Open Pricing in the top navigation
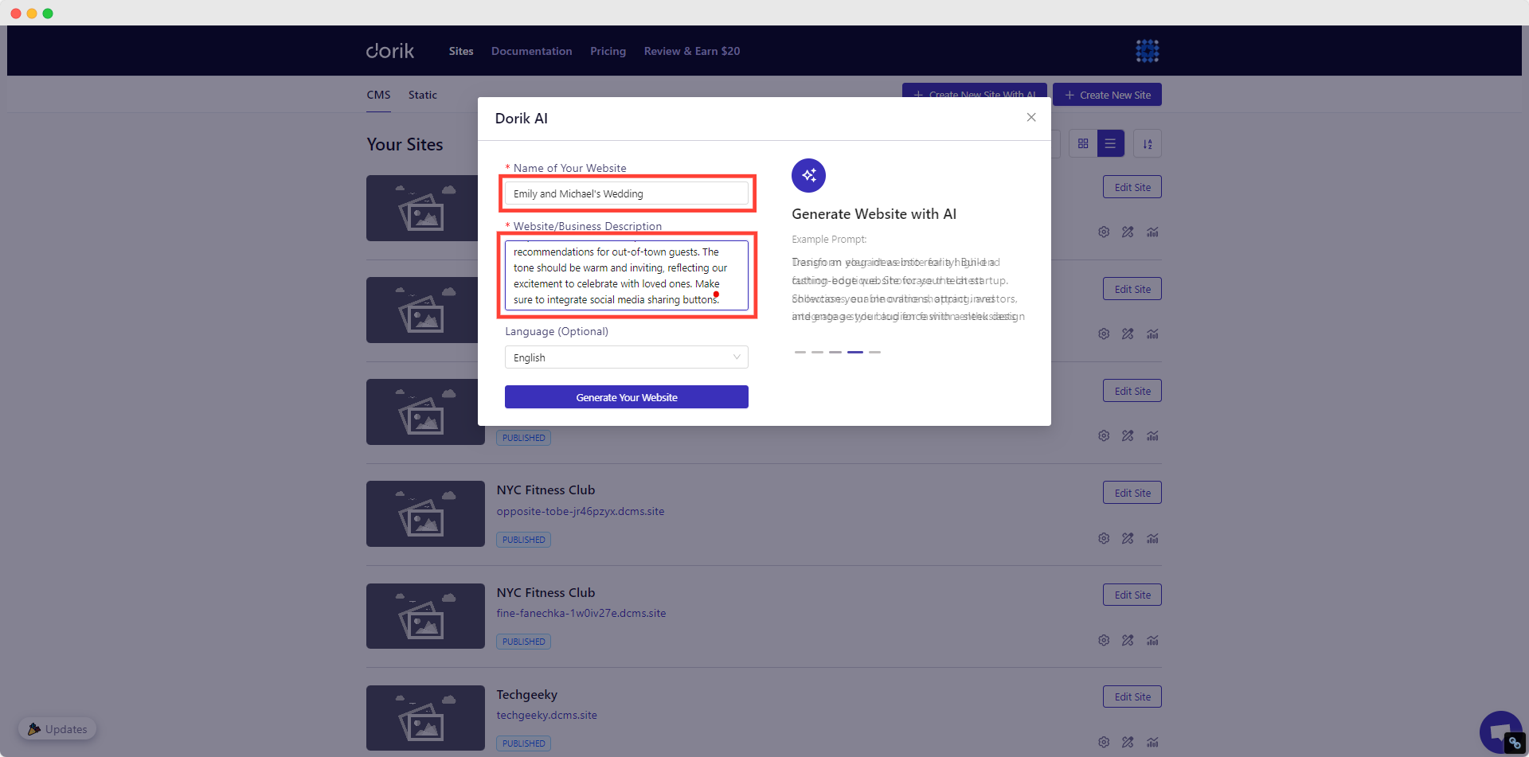 pyautogui.click(x=608, y=51)
